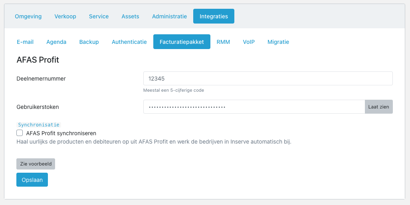Switch to the Agenda sub-tab

pyautogui.click(x=56, y=42)
